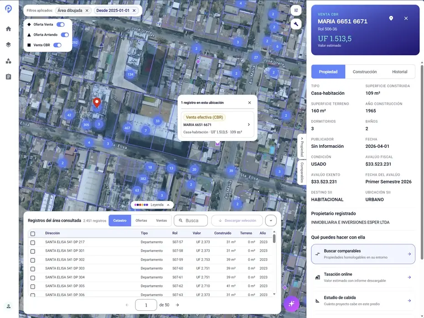Open the wrench tools button on map
The height and width of the screenshot is (318, 424).
[x=296, y=24]
